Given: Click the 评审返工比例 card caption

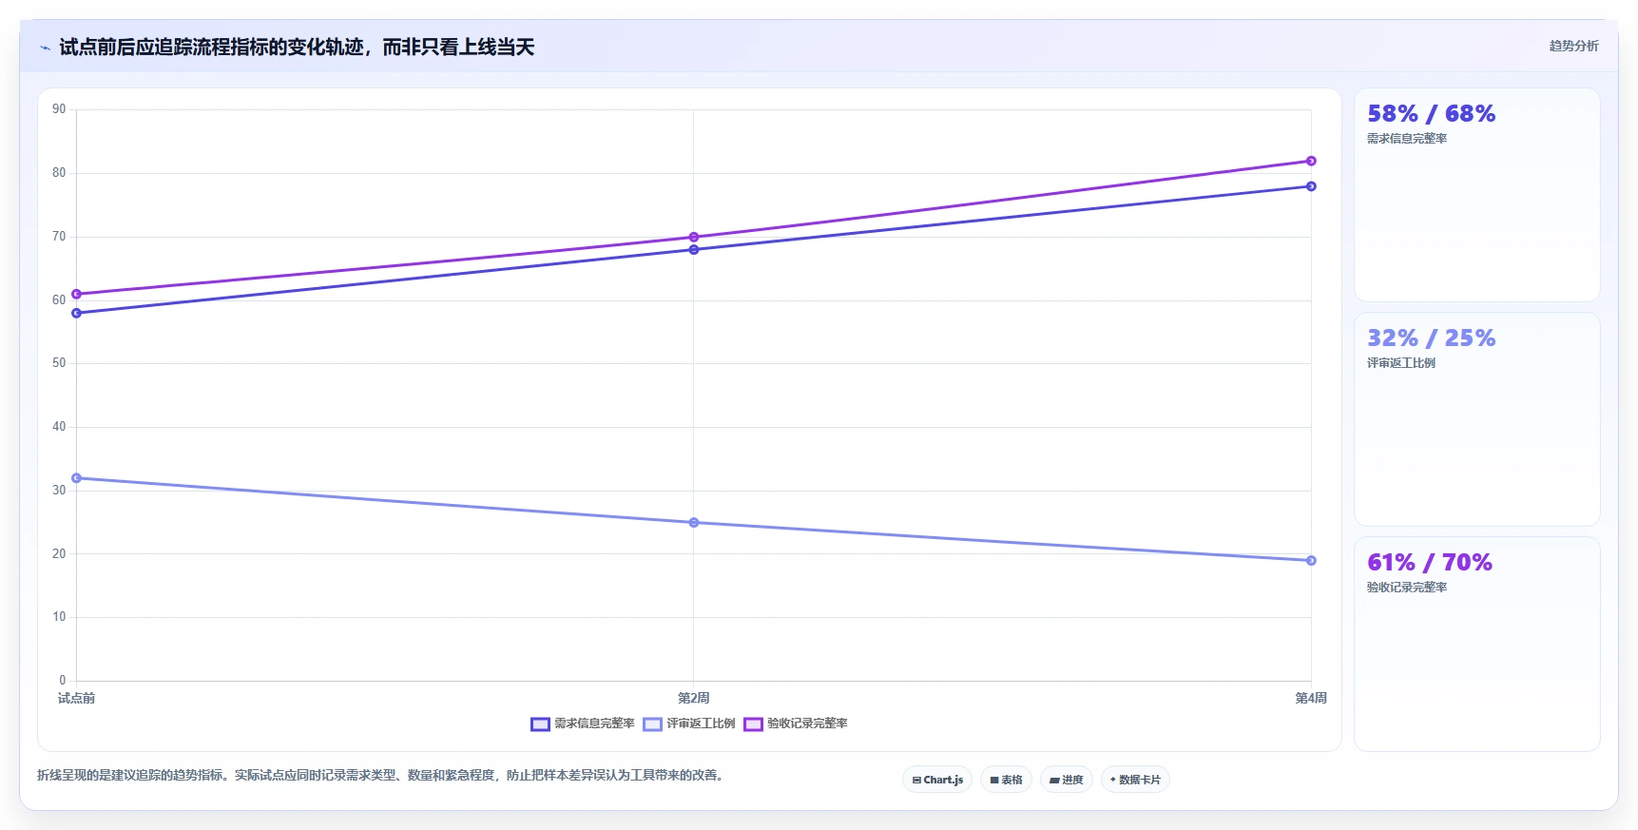Looking at the screenshot, I should coord(1401,363).
